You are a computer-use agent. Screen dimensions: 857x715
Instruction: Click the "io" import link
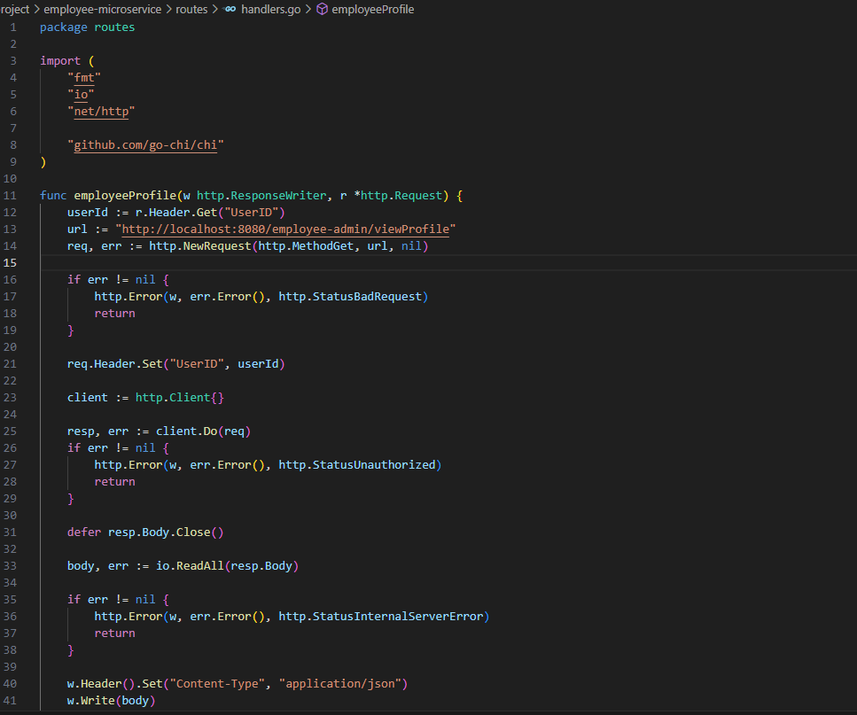[x=81, y=95]
